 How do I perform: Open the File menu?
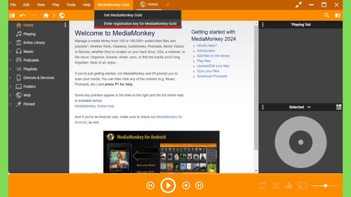click(13, 5)
